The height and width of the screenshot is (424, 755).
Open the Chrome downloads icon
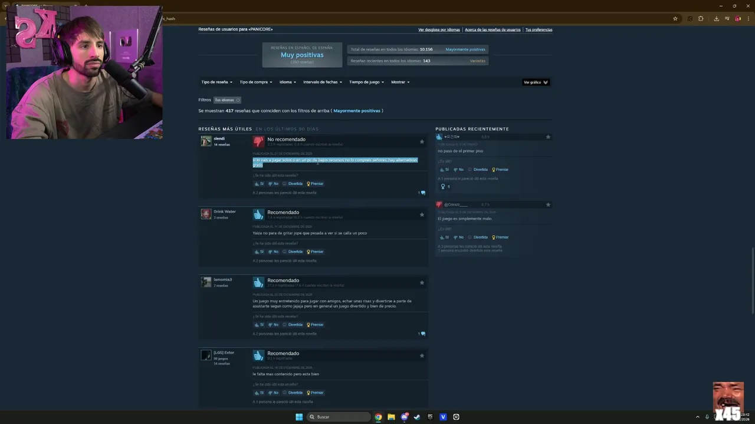point(716,18)
